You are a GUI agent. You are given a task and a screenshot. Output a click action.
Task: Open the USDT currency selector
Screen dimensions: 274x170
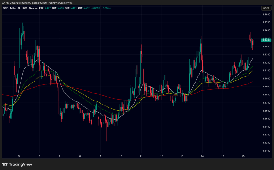(x=266, y=8)
